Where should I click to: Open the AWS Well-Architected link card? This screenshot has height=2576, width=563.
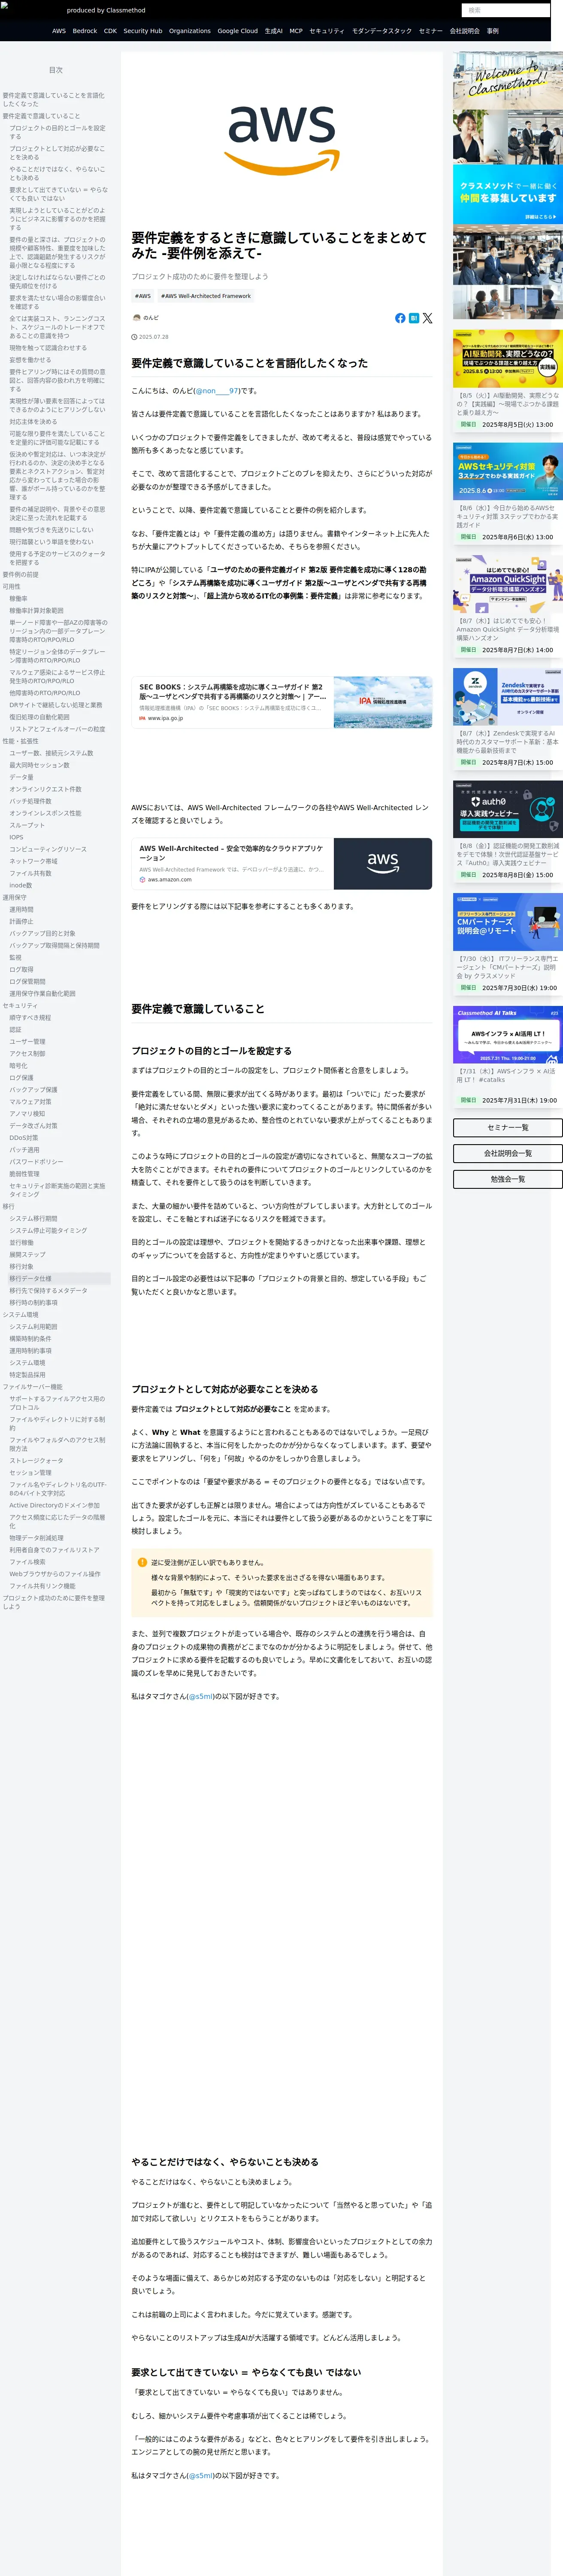pos(282,864)
